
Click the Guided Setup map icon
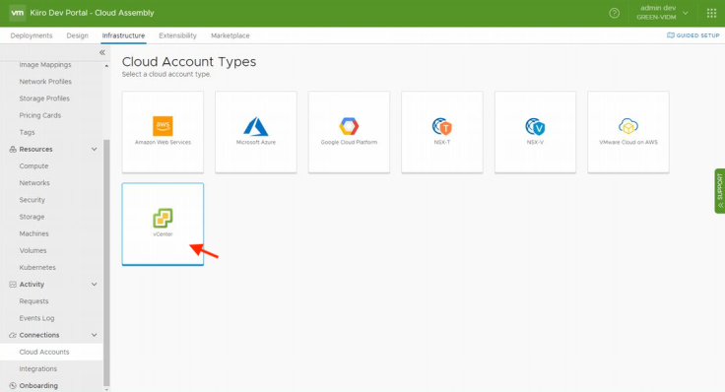671,35
